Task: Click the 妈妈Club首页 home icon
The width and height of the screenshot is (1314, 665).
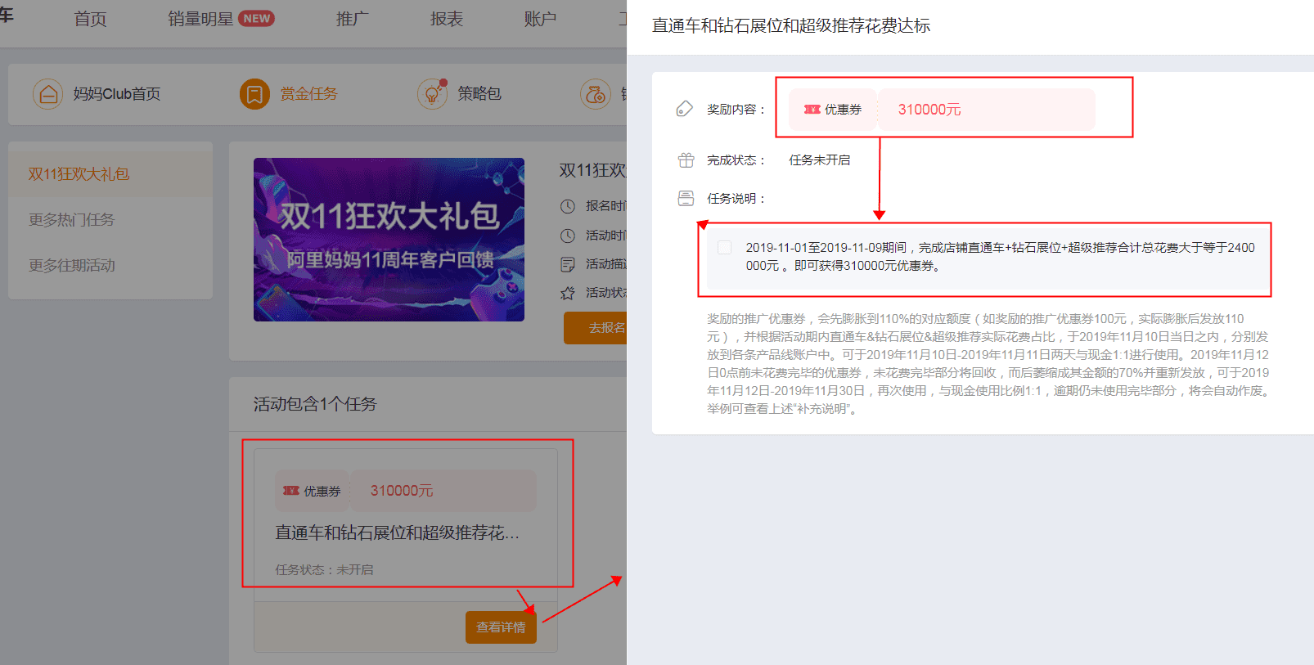Action: coord(47,94)
